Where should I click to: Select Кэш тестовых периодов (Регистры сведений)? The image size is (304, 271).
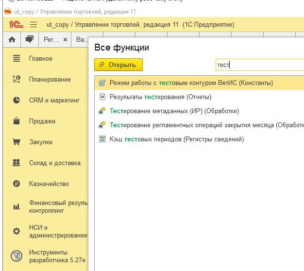(x=199, y=139)
